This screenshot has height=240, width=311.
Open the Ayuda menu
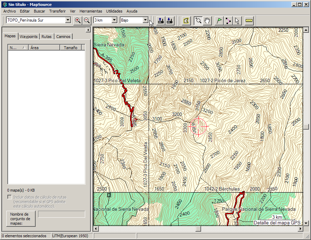pos(132,11)
